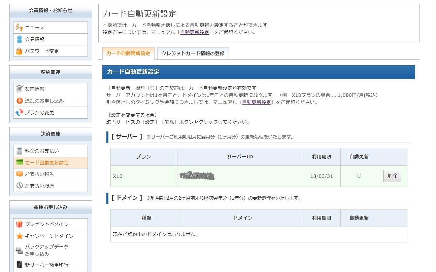Click the 会員情報 person icon

coord(19,39)
